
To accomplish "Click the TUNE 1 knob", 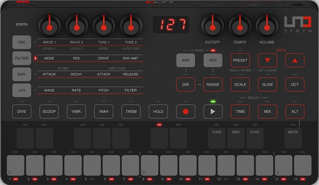I will [x=104, y=26].
